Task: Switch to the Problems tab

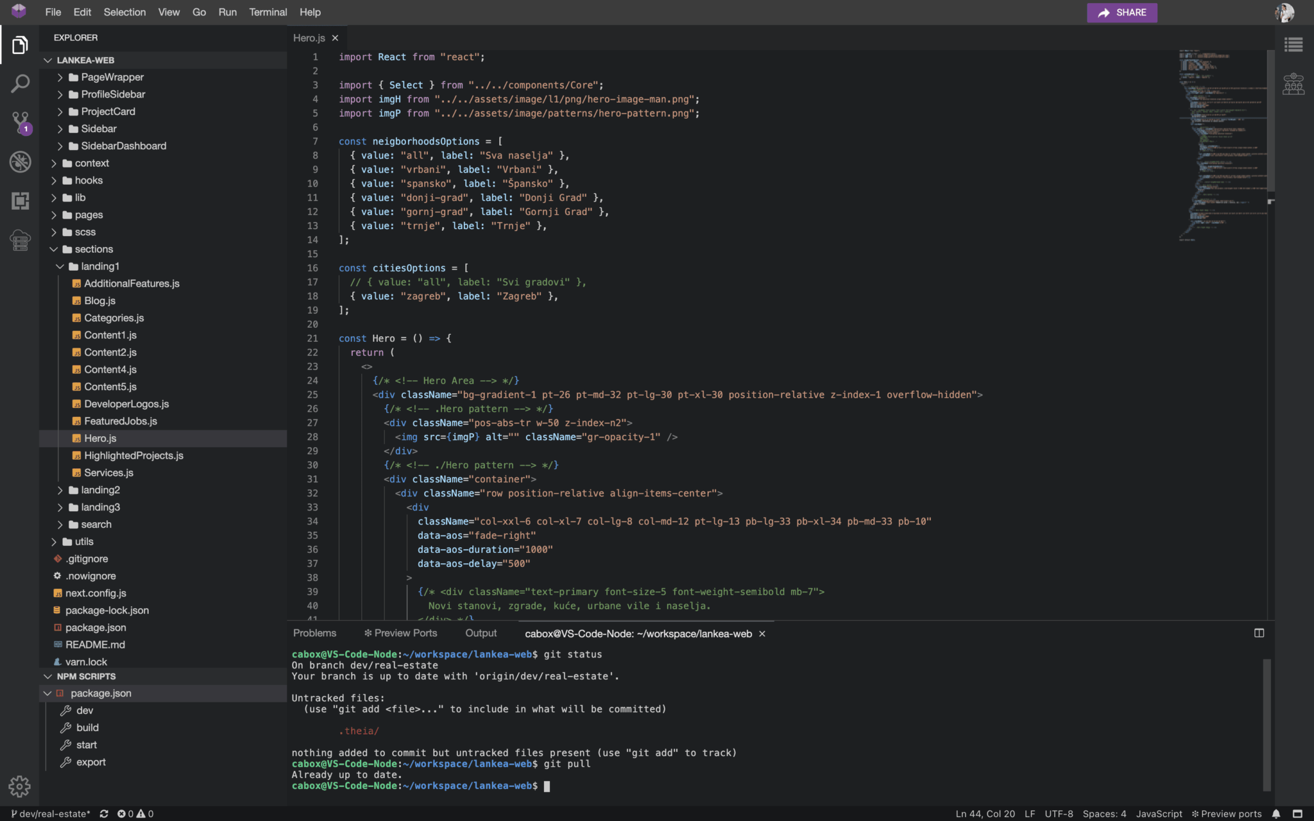Action: pos(314,632)
